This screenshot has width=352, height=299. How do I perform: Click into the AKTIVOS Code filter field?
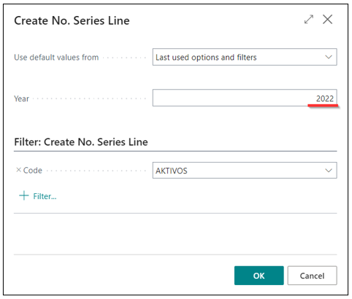tap(245, 170)
